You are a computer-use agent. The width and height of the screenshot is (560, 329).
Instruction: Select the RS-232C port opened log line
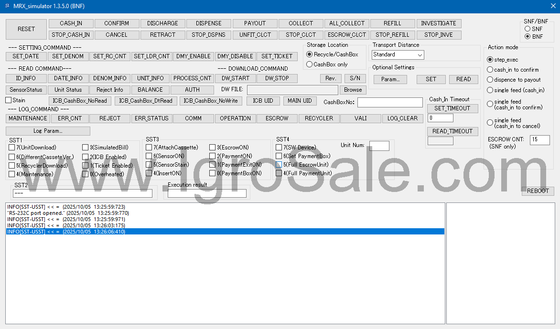click(x=68, y=213)
